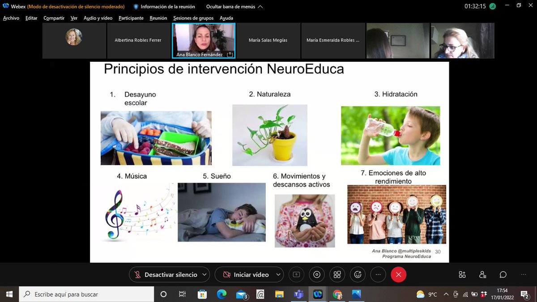Click the green connection quality indicator

click(492, 7)
